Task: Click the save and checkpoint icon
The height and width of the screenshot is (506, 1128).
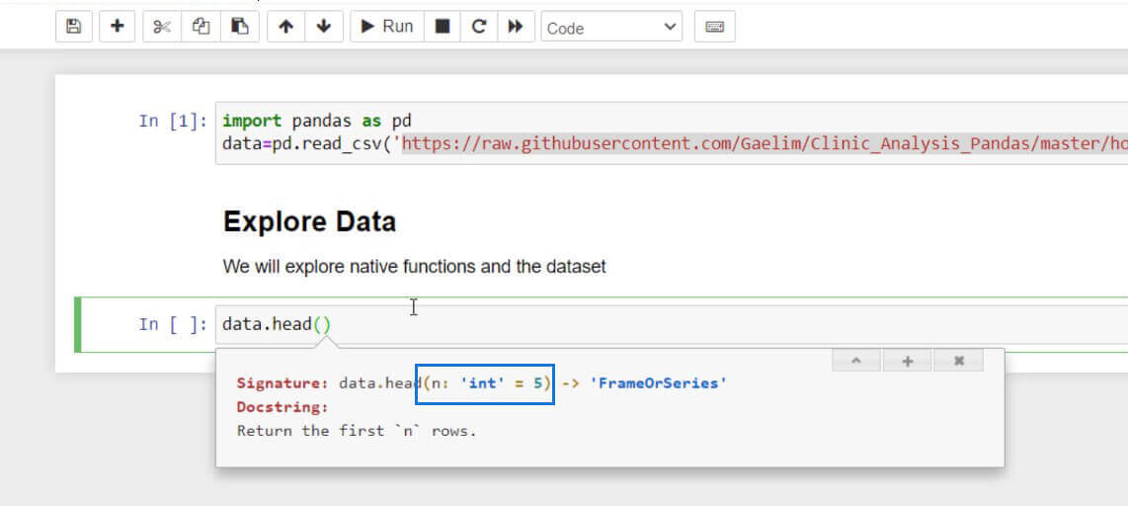Action: [73, 27]
